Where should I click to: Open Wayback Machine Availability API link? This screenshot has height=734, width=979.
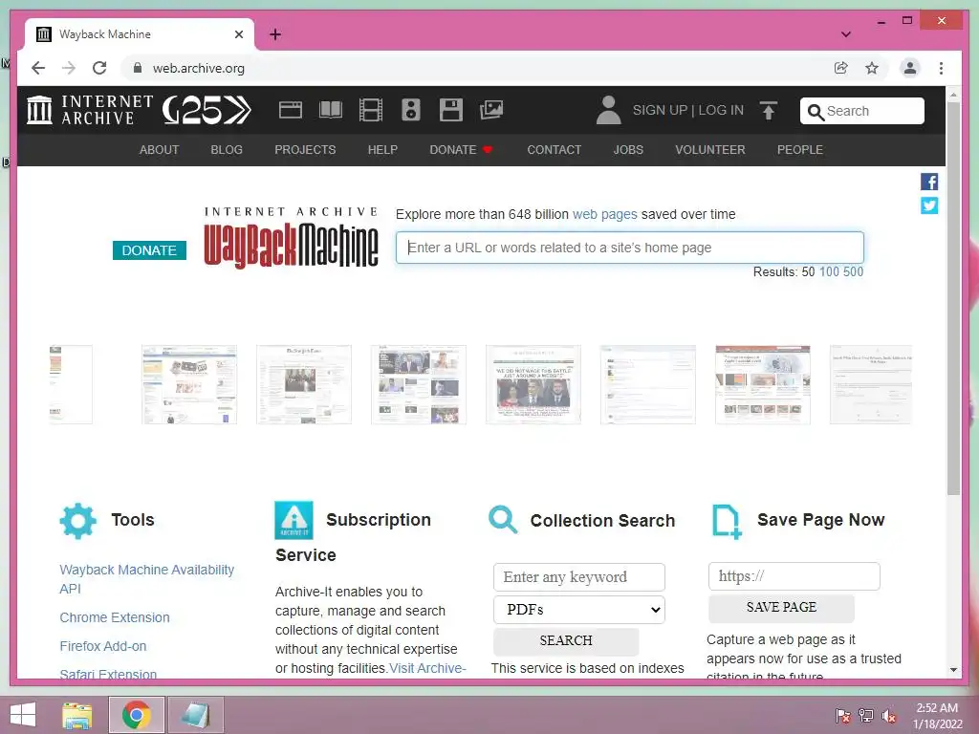coord(146,579)
